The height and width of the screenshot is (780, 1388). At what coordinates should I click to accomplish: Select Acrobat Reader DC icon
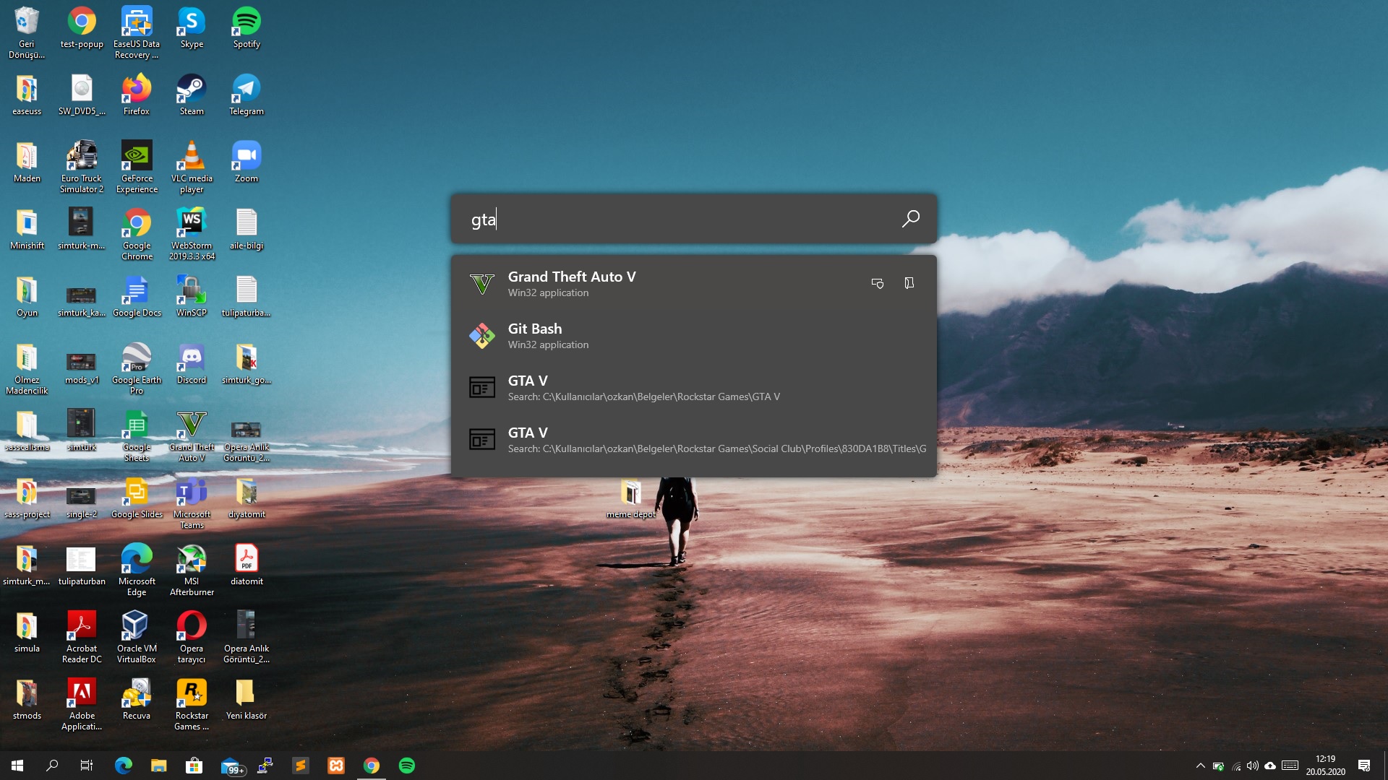(x=82, y=638)
